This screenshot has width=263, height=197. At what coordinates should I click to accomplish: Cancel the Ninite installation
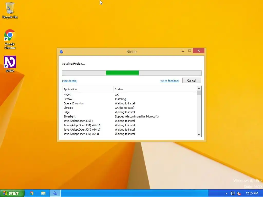tap(192, 80)
